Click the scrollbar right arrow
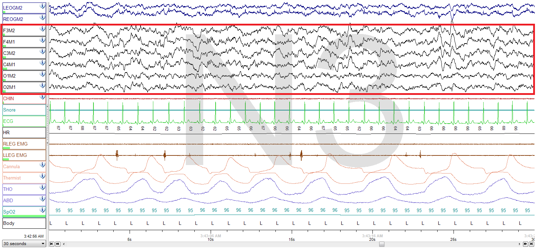This screenshot has width=536, height=250. click(520, 244)
